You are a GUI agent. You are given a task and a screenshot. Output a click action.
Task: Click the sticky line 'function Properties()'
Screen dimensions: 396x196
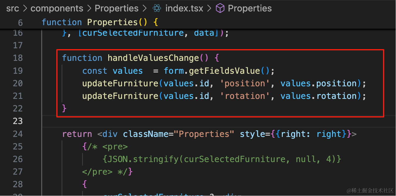(100, 22)
